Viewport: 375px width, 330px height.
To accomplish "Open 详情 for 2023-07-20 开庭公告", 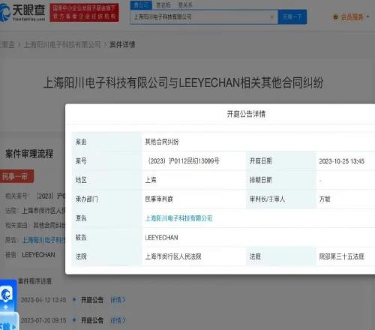I will pyautogui.click(x=118, y=320).
